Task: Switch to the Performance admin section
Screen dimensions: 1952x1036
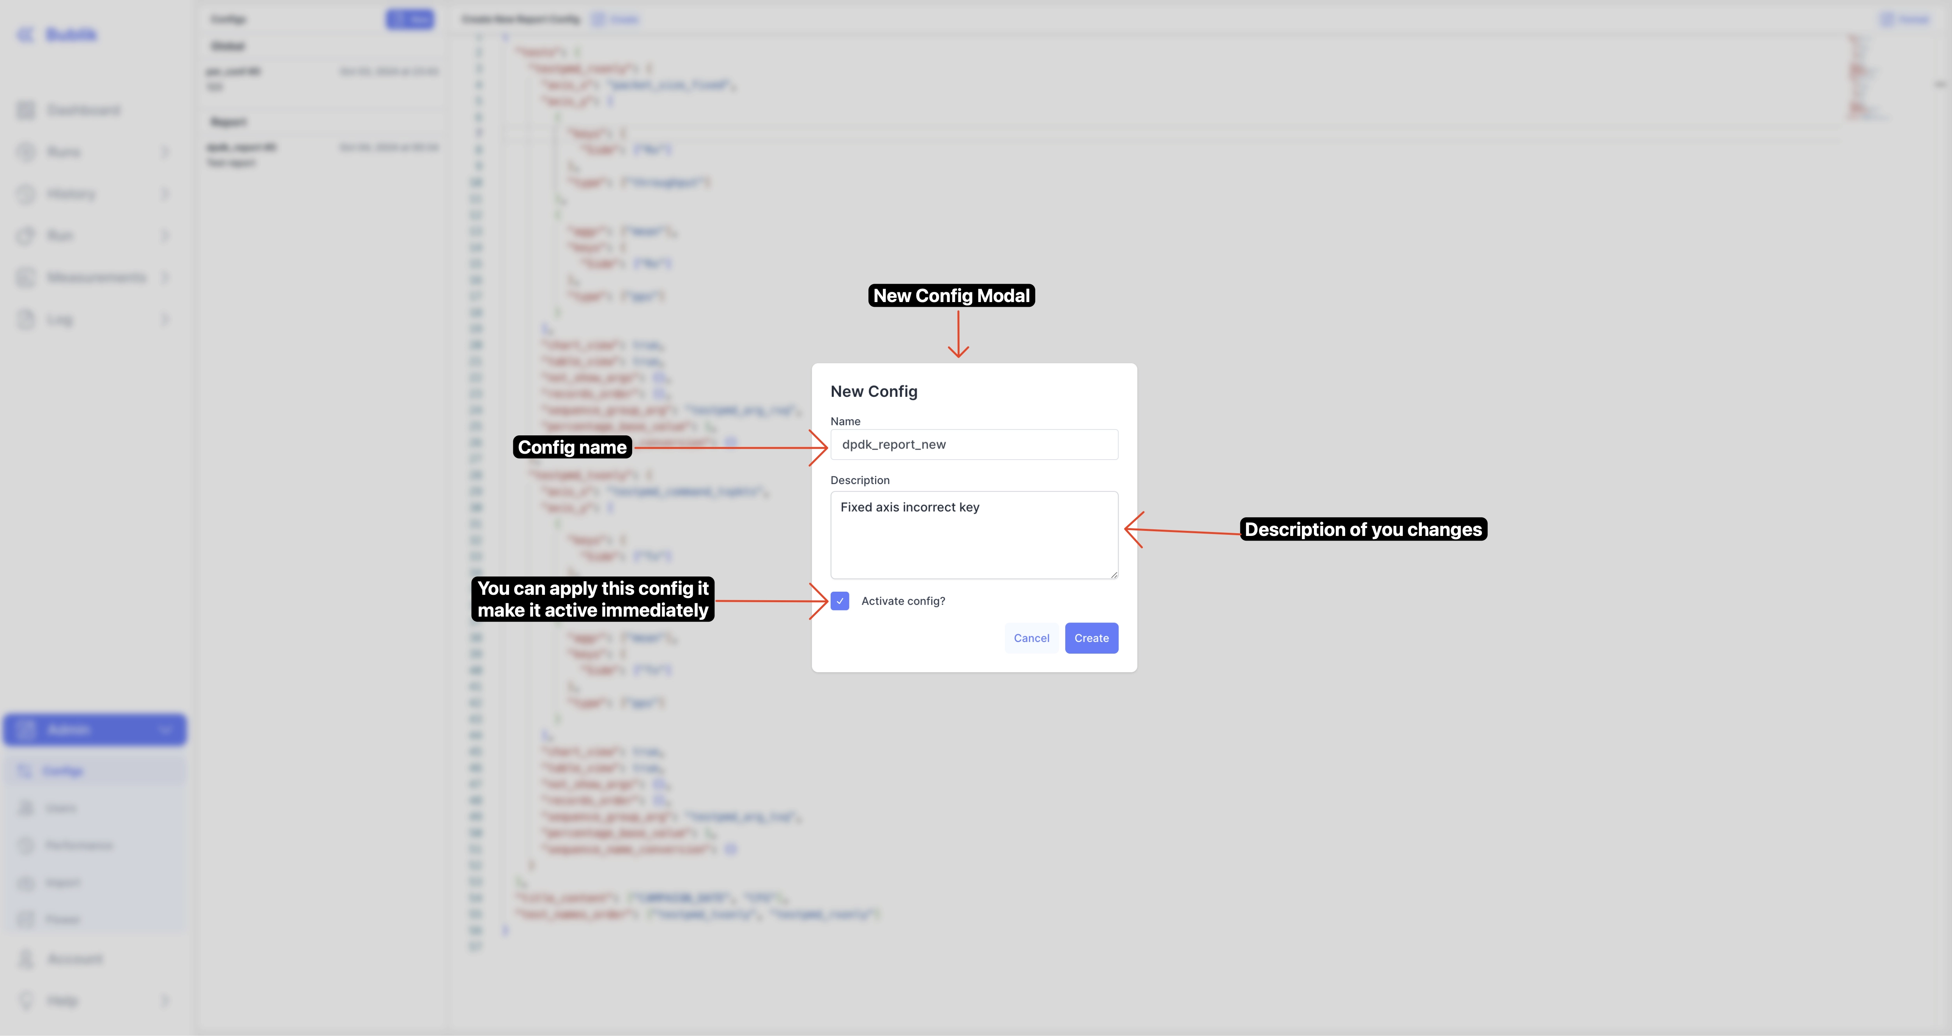Action: point(25,845)
